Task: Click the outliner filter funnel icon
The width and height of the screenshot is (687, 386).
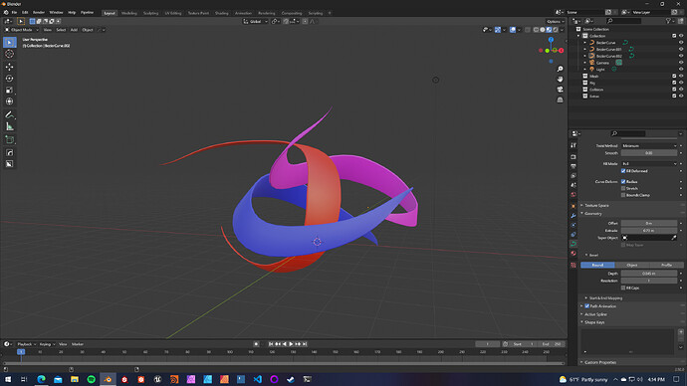Action: click(668, 21)
